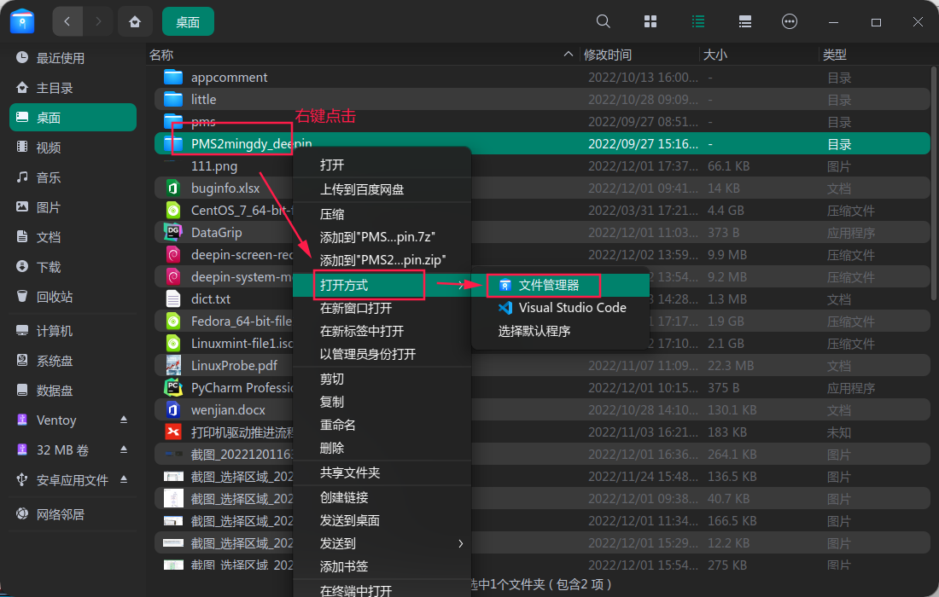This screenshot has height=597, width=939.
Task: Eject the 32 MB 卷 volume
Action: (x=124, y=449)
